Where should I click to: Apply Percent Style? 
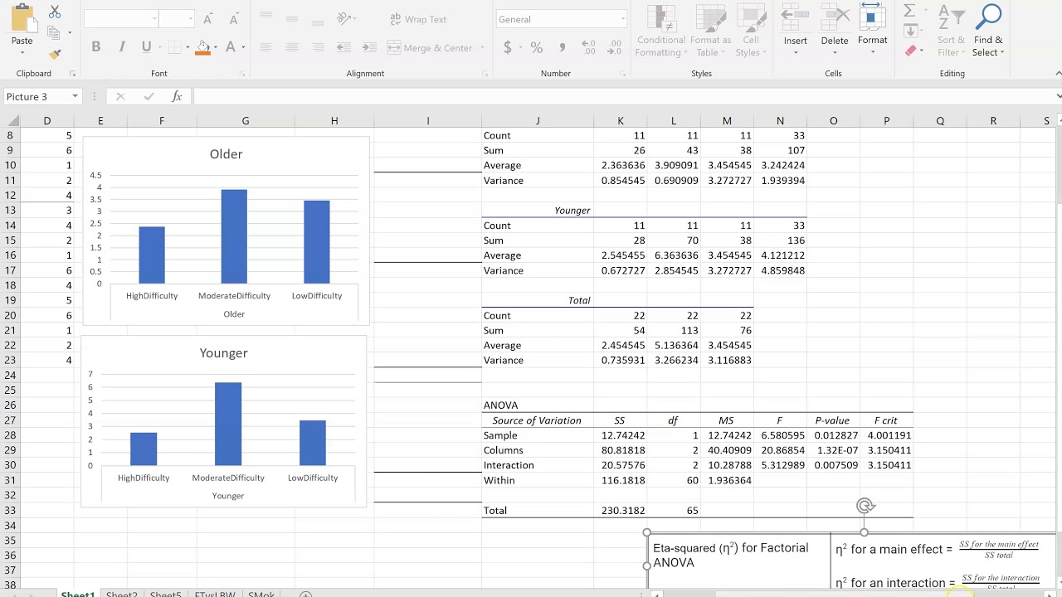point(536,47)
